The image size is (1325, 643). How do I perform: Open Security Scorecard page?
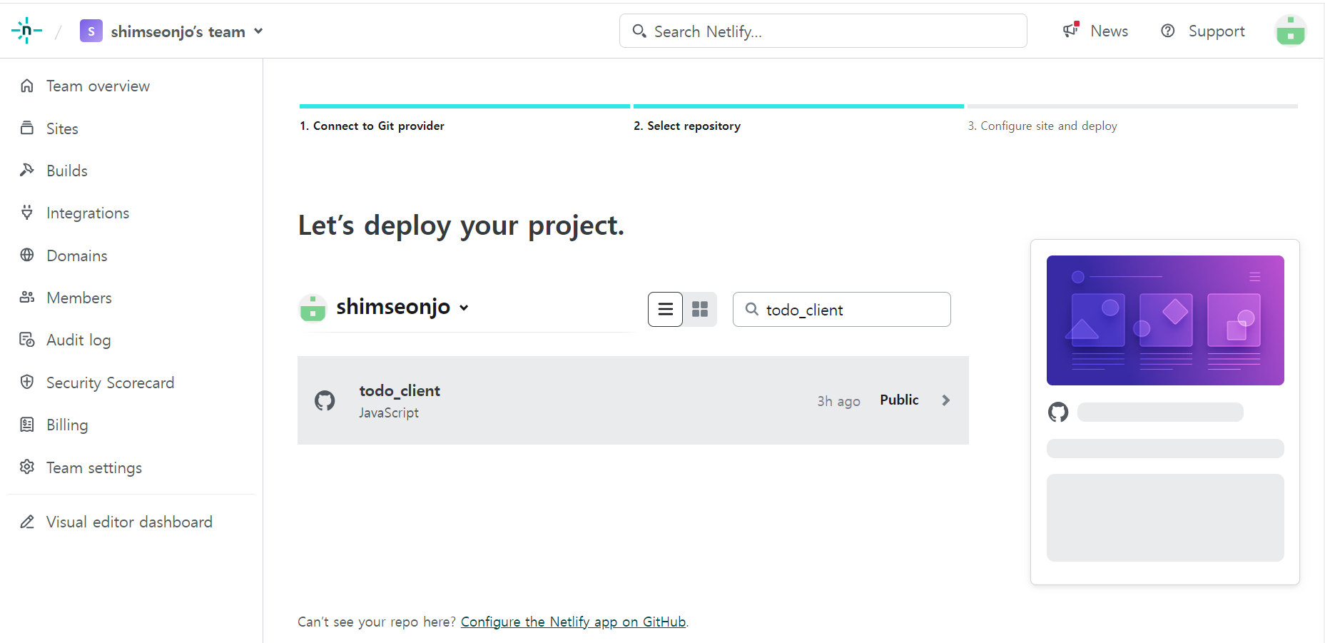pos(110,383)
